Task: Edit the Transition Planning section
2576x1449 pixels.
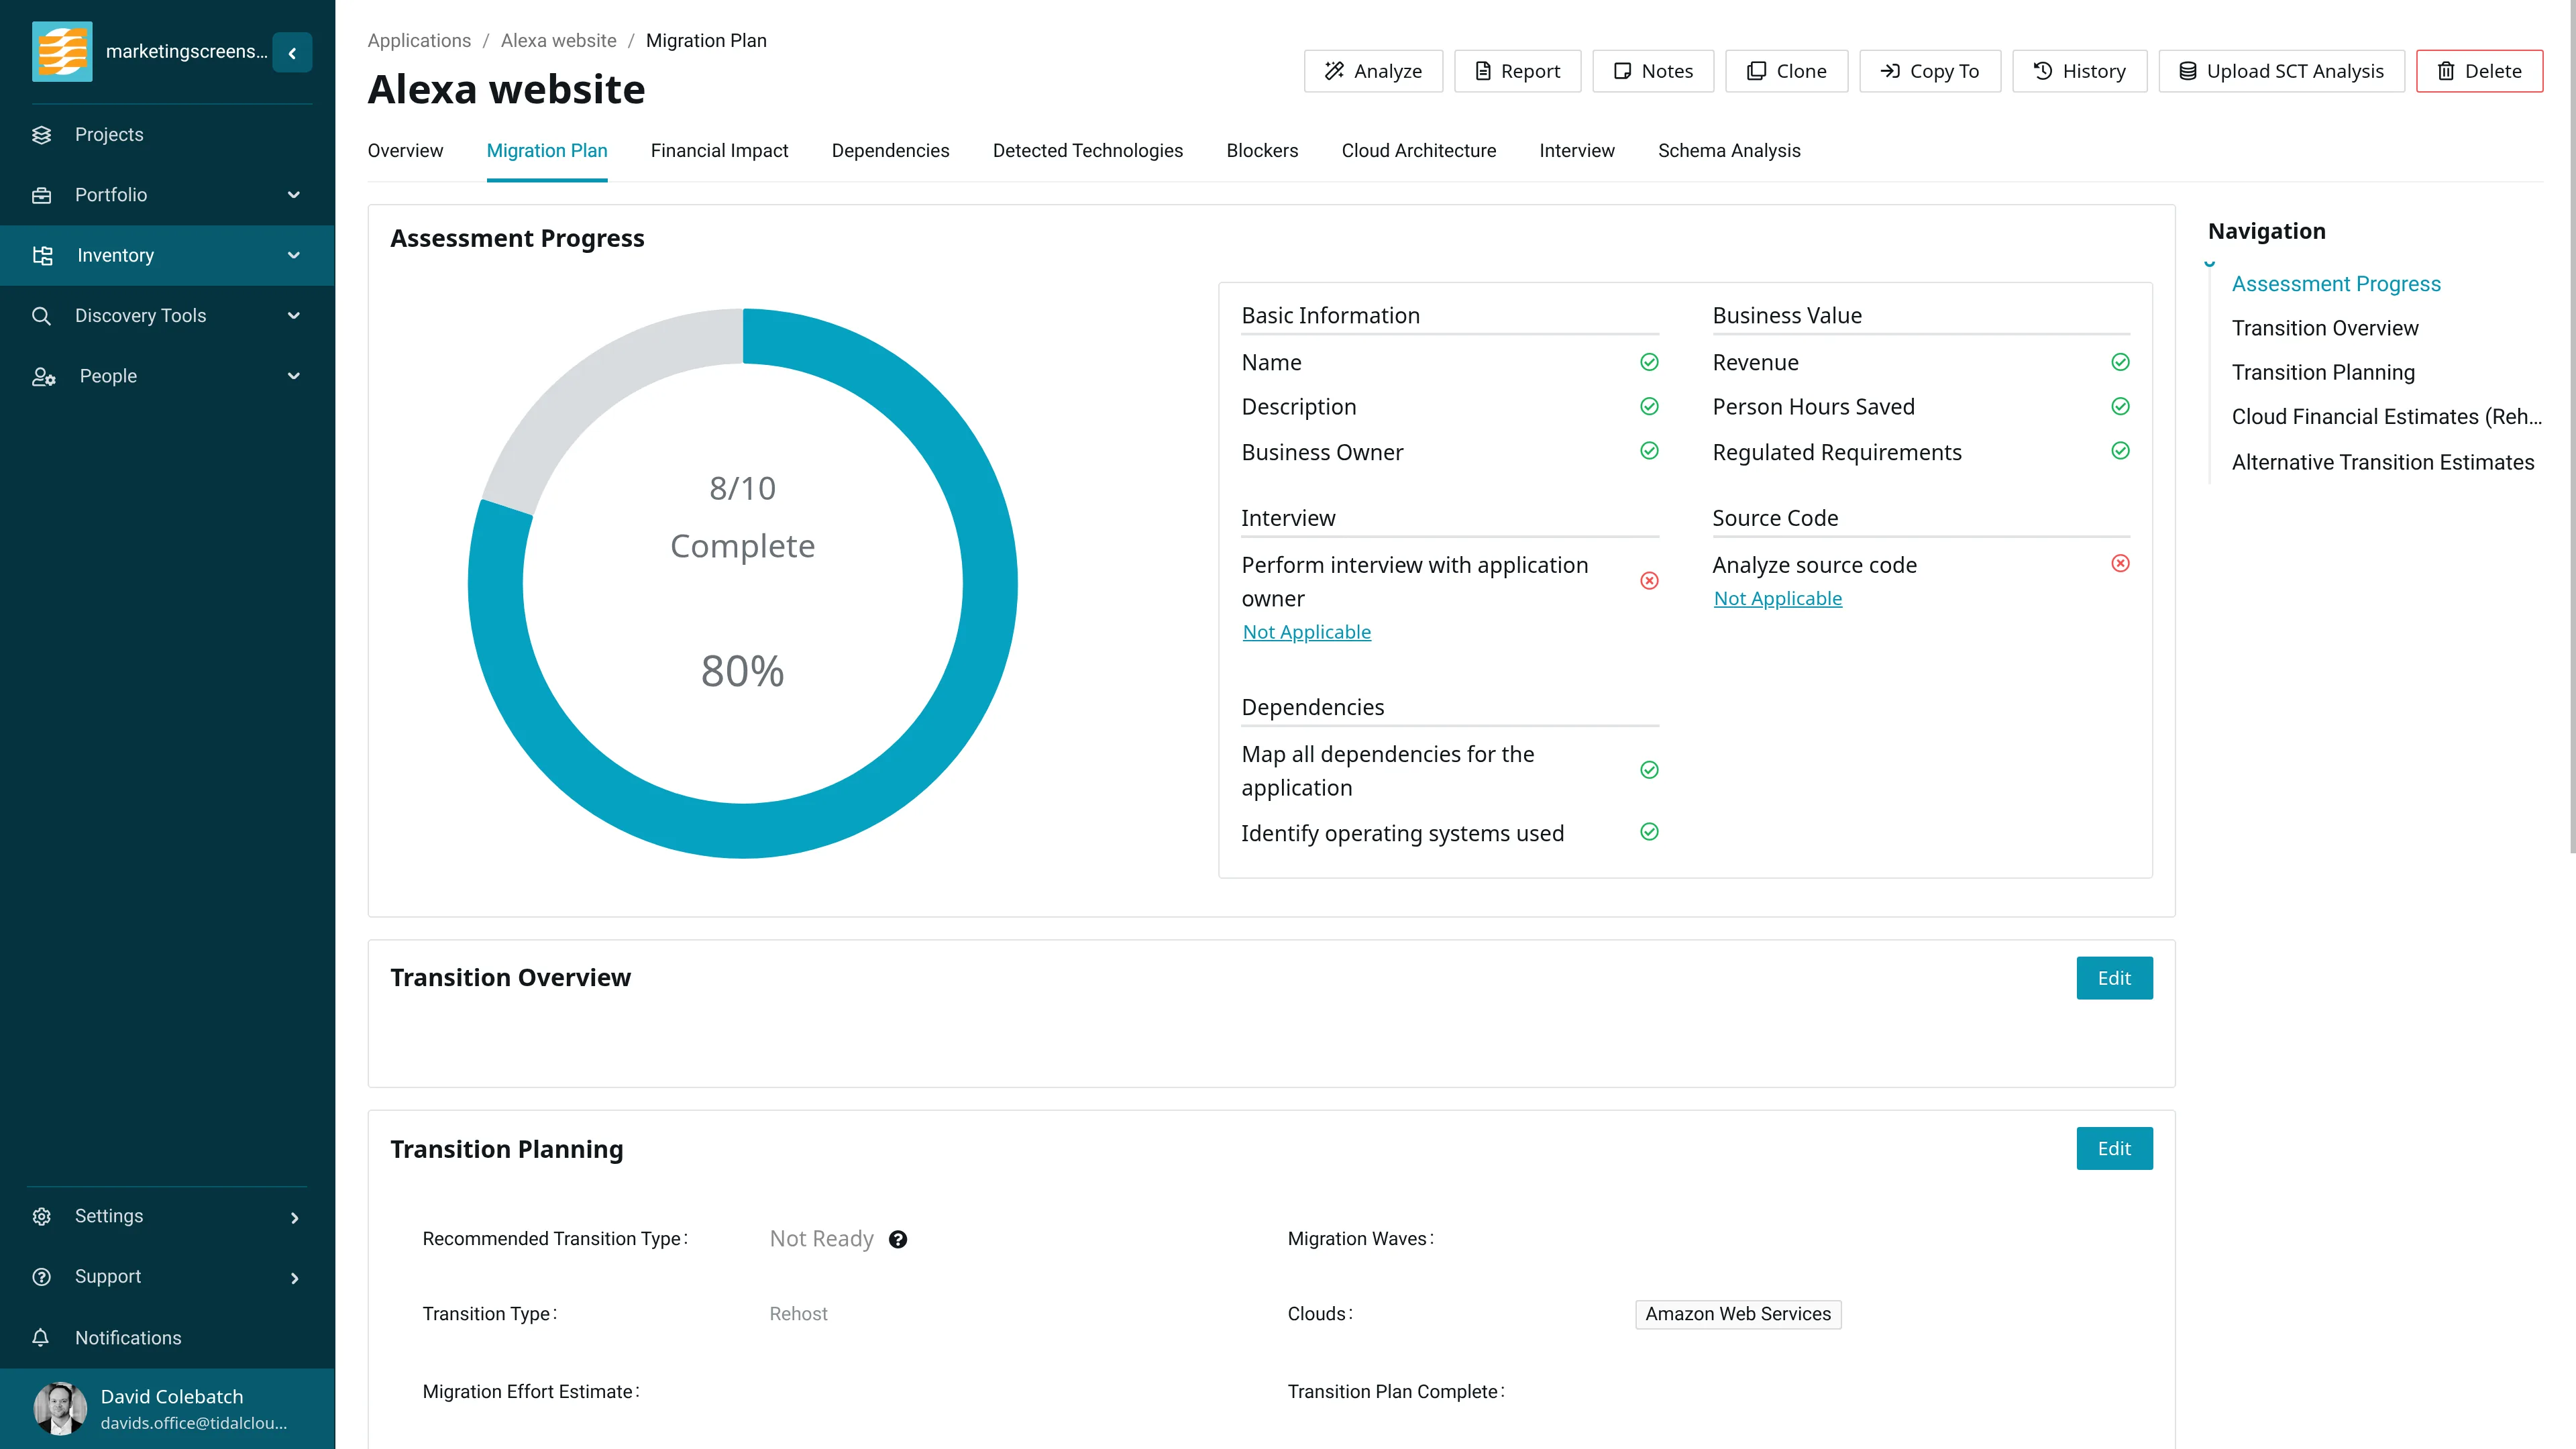Action: pyautogui.click(x=2114, y=1149)
